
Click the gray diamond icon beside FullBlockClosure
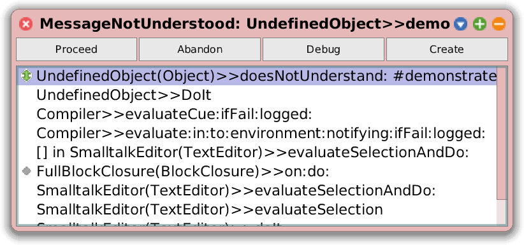[x=26, y=171]
